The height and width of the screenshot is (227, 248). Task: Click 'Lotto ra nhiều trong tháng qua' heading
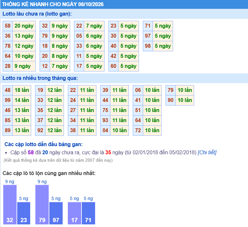tap(40, 78)
